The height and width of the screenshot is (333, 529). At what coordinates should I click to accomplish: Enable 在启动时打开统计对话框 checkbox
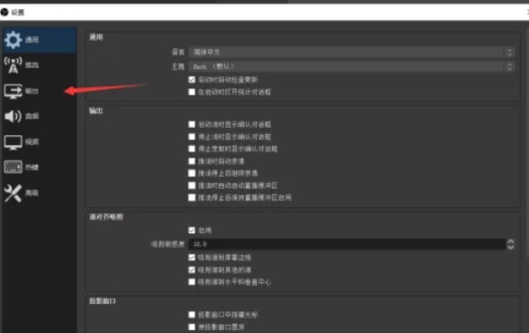click(x=191, y=92)
